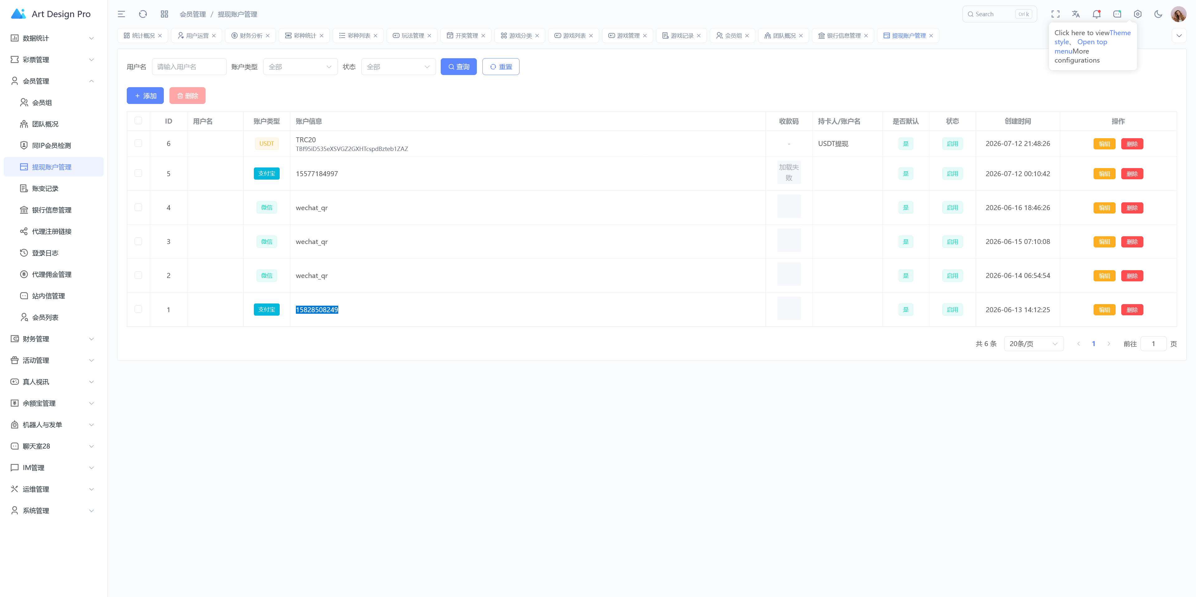Close the 游戏记录 tab
This screenshot has width=1196, height=597.
coord(699,36)
